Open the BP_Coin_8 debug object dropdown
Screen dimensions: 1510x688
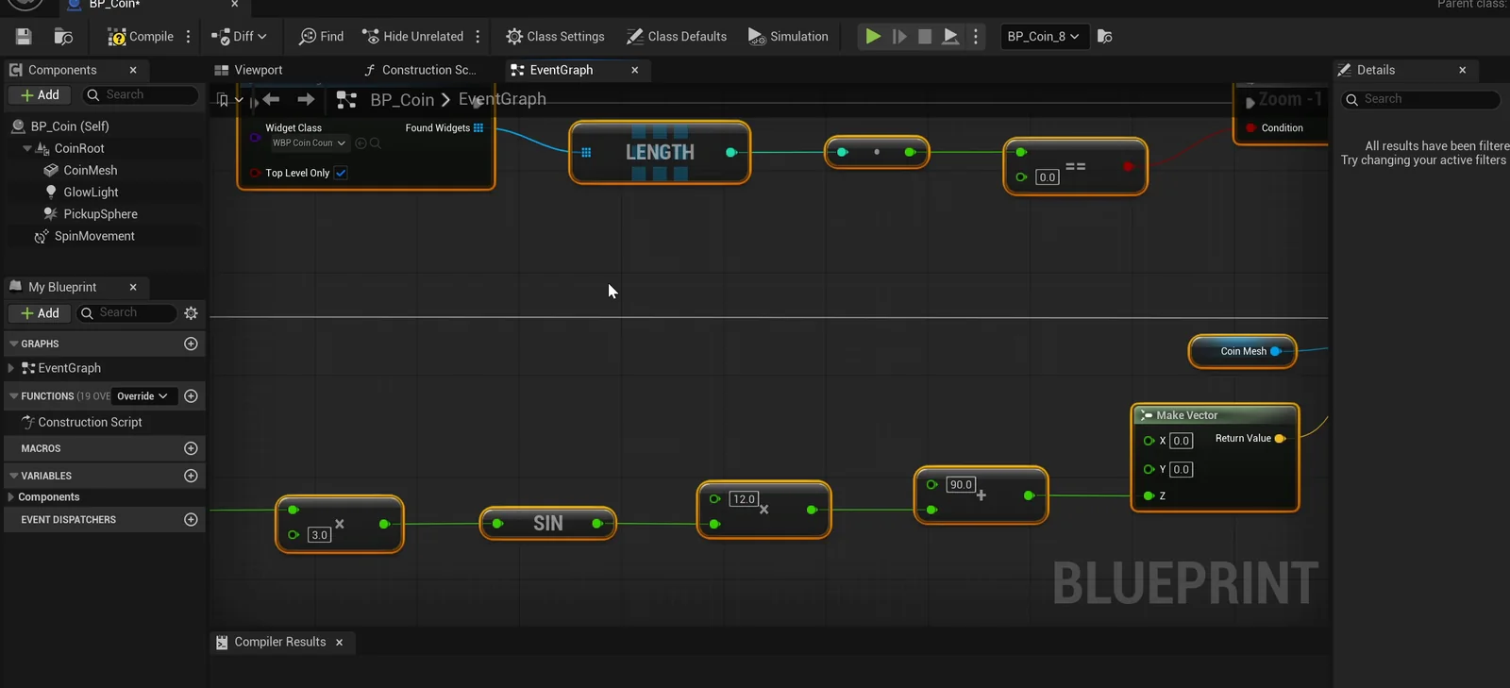1043,37
